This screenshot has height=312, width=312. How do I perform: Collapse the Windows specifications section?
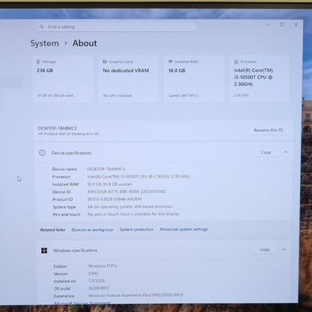(284, 249)
